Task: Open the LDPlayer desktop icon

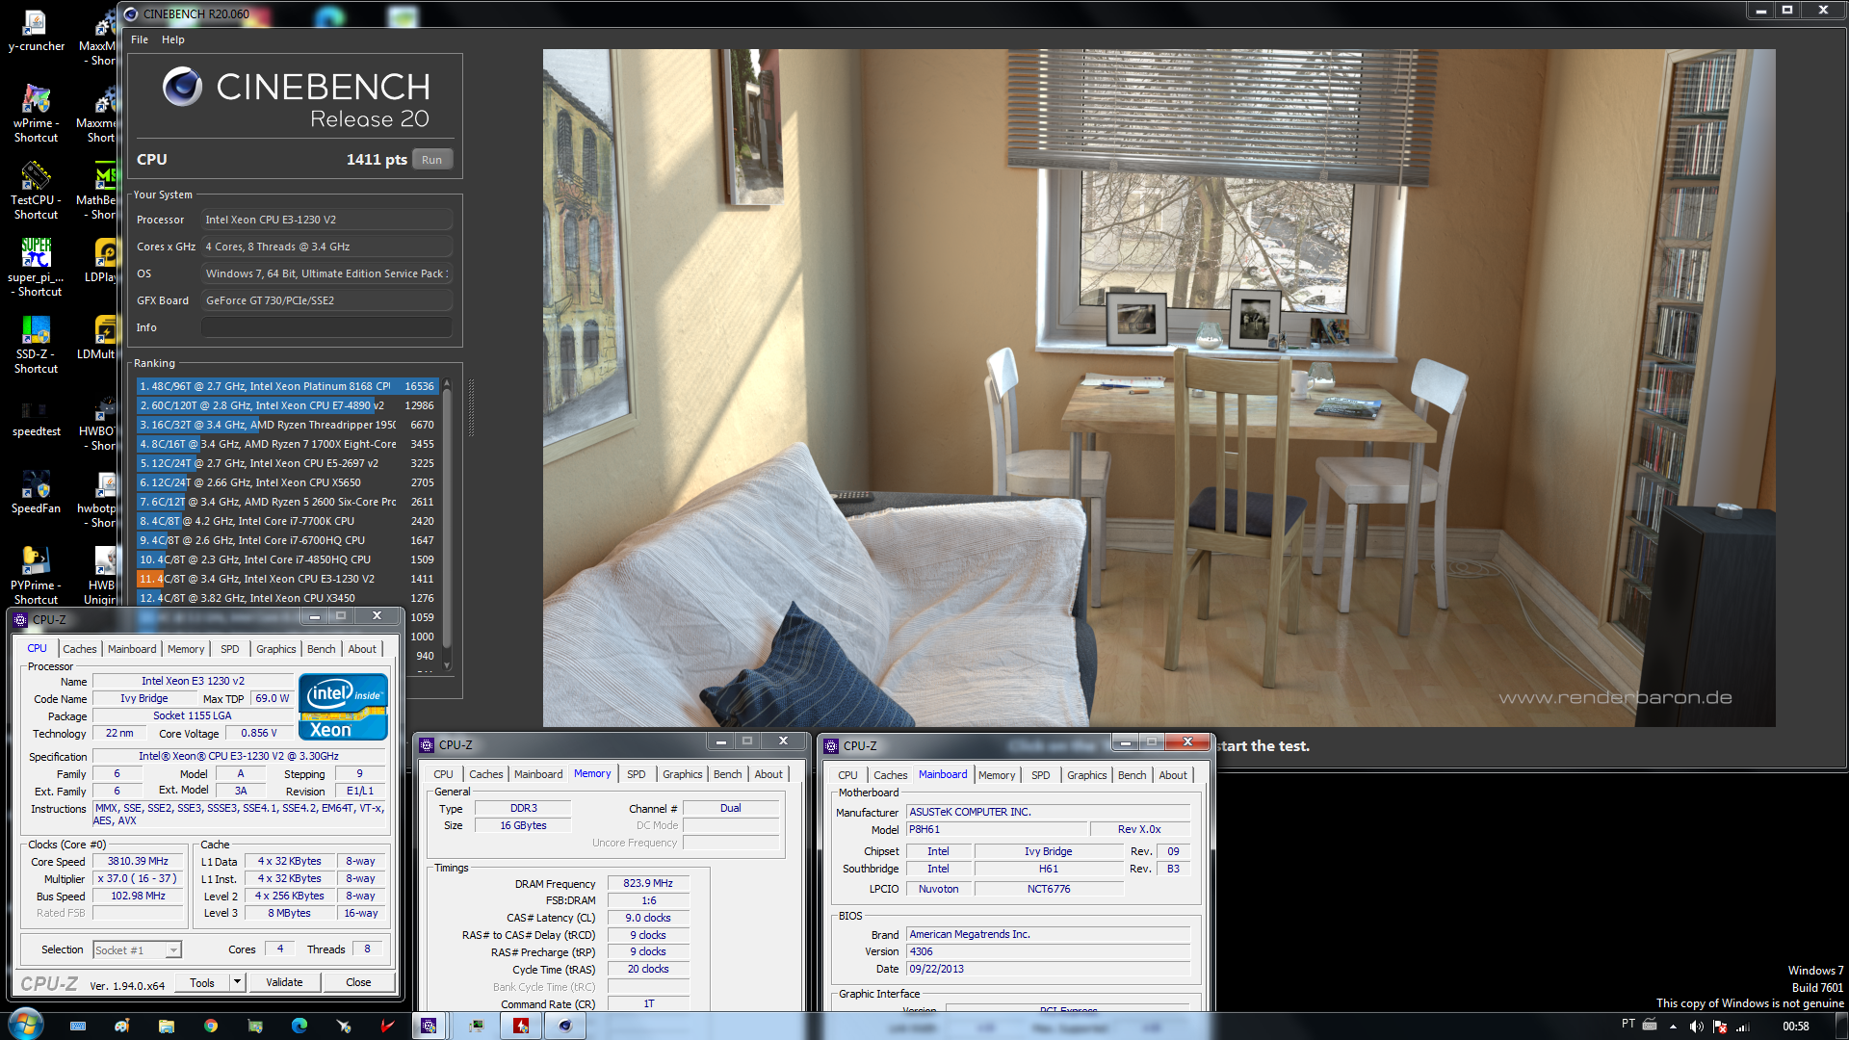Action: (101, 260)
